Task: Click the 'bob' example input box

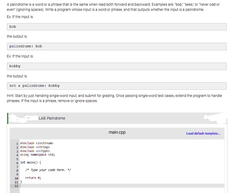Action: click(x=117, y=27)
